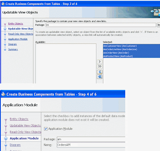Jump to Summary step in Step 2 wizard
160x151 pixels.
pyautogui.click(x=13, y=50)
